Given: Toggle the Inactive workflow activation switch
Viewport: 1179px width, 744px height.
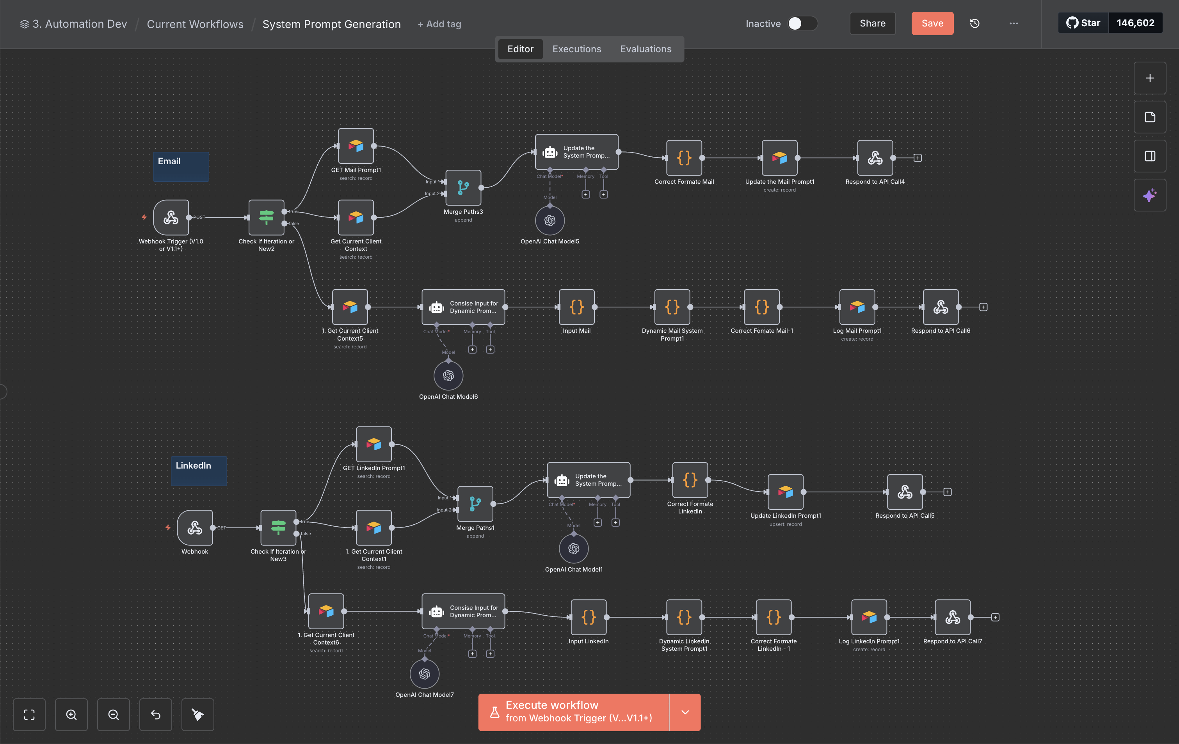Looking at the screenshot, I should coord(802,23).
